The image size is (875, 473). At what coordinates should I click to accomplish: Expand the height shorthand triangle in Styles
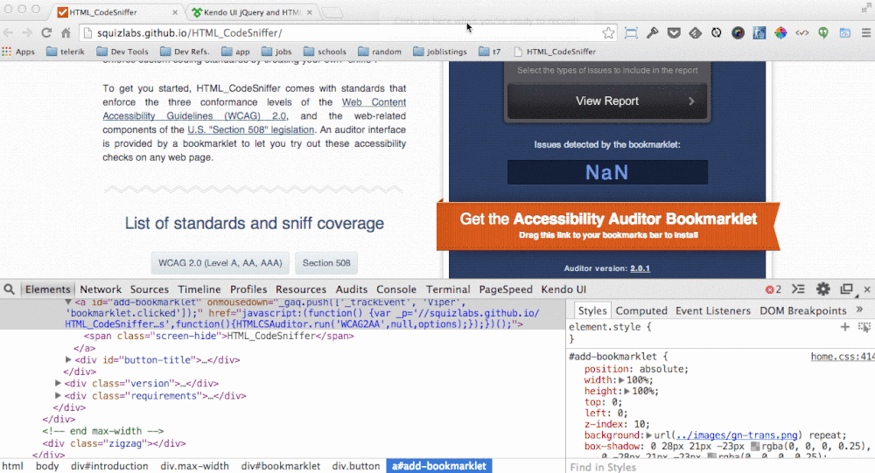(x=626, y=391)
